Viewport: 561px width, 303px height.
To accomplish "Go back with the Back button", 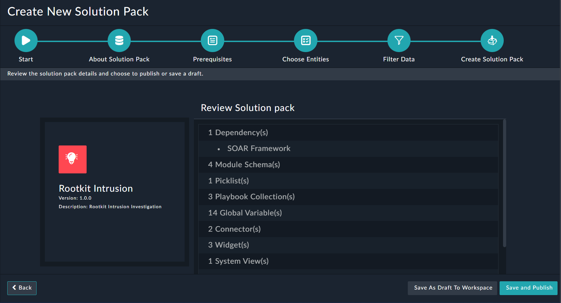I will tap(22, 288).
